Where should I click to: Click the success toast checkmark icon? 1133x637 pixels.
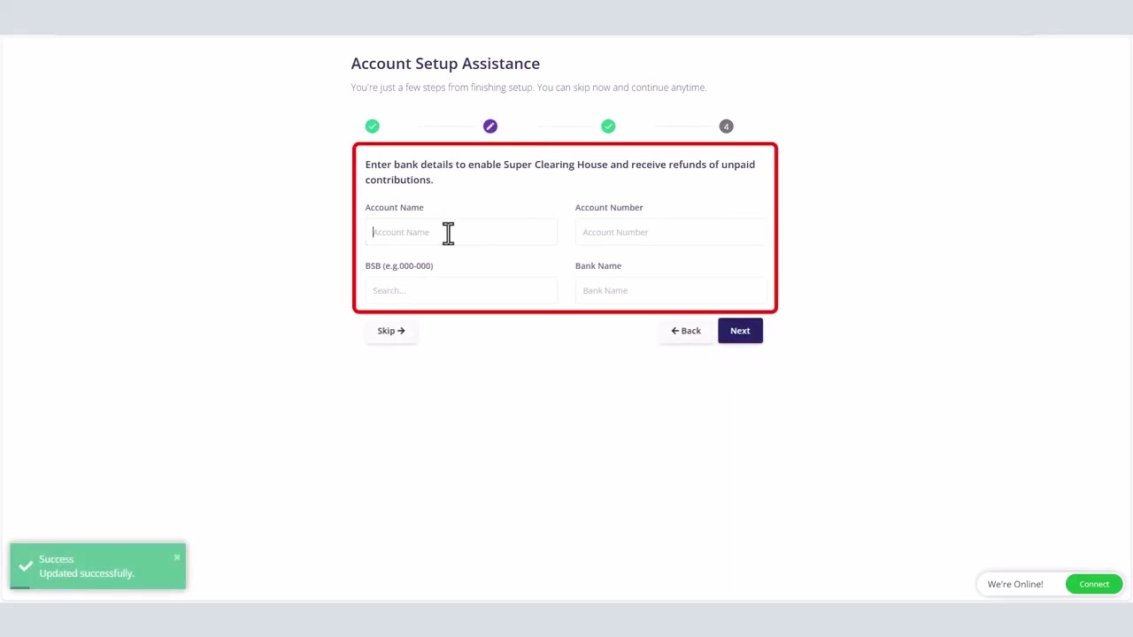point(25,566)
